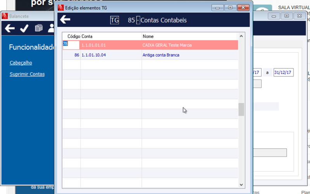
Task: Open the Cabeçalho link
Action: coord(21,63)
